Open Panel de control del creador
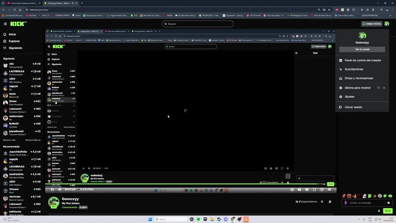Image resolution: width=396 pixels, height=223 pixels. pos(362,60)
